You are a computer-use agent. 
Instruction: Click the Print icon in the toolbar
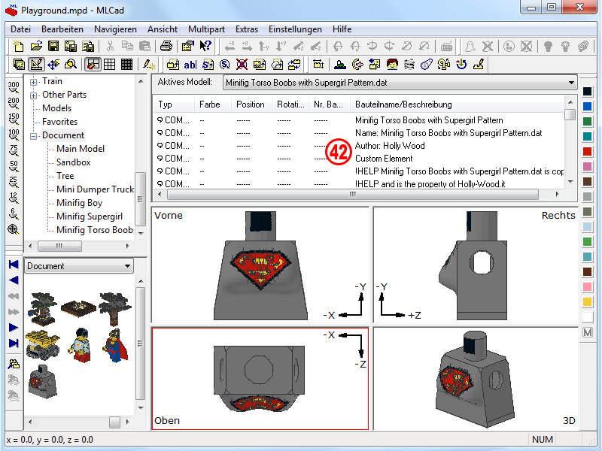(166, 47)
